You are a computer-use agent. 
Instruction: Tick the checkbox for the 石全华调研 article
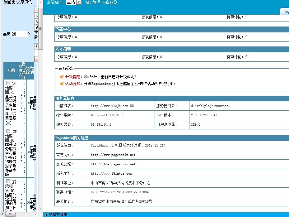pyautogui.click(x=8, y=83)
